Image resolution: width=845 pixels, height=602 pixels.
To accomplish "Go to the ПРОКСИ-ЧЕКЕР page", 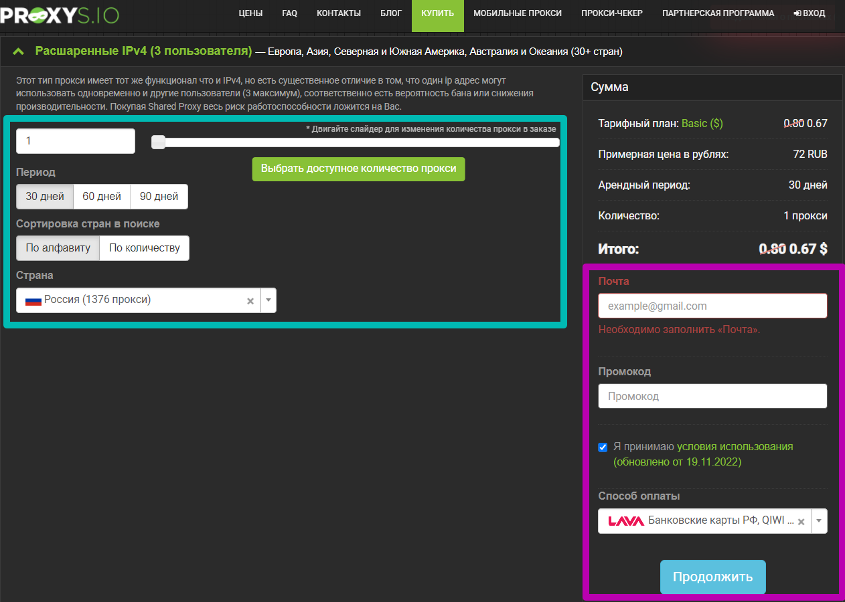I will pos(612,13).
